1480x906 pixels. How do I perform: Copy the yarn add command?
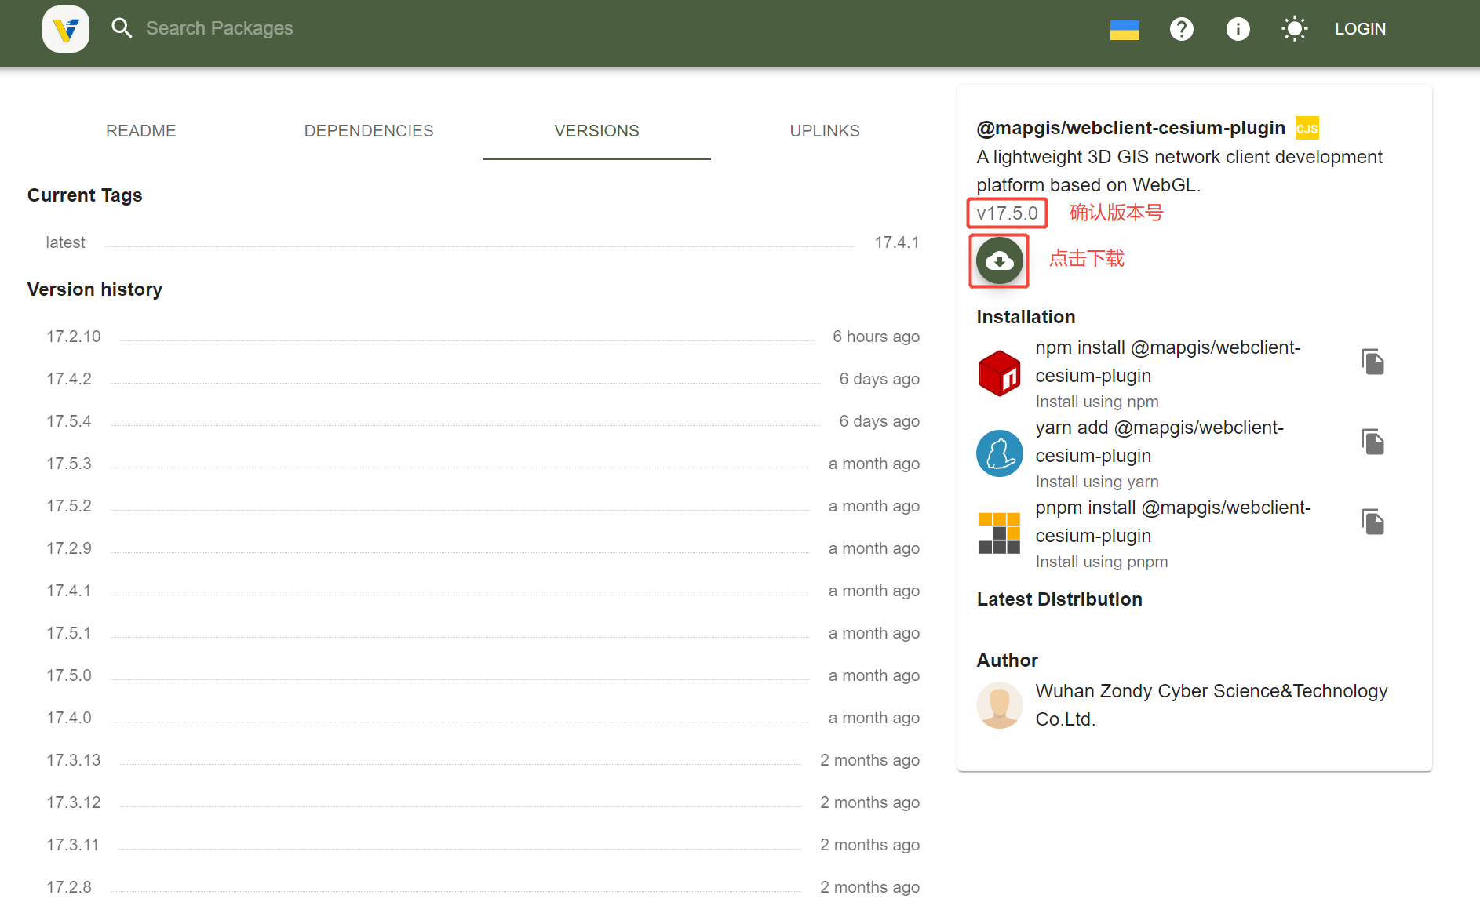pyautogui.click(x=1372, y=442)
